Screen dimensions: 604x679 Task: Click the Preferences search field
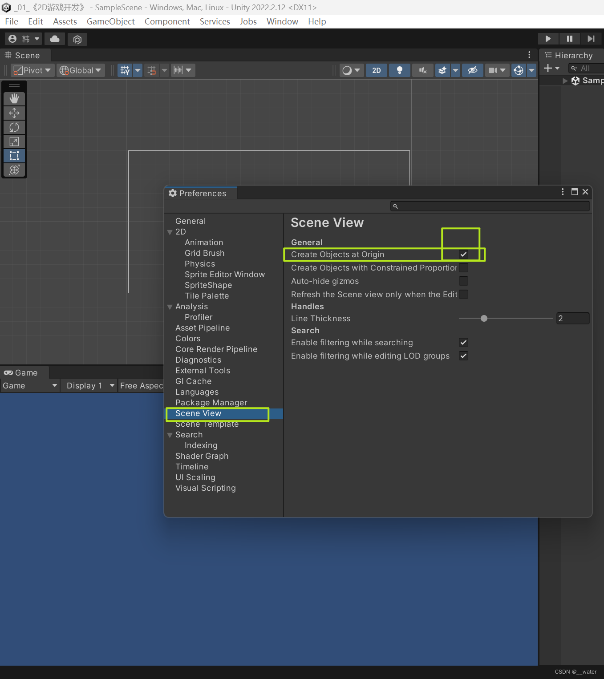coord(490,206)
